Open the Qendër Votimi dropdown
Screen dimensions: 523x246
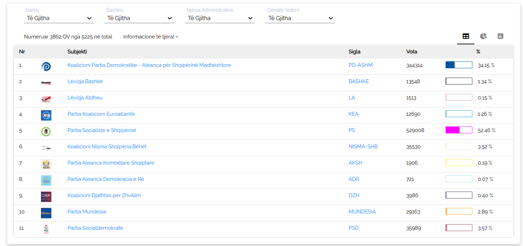pyautogui.click(x=300, y=18)
